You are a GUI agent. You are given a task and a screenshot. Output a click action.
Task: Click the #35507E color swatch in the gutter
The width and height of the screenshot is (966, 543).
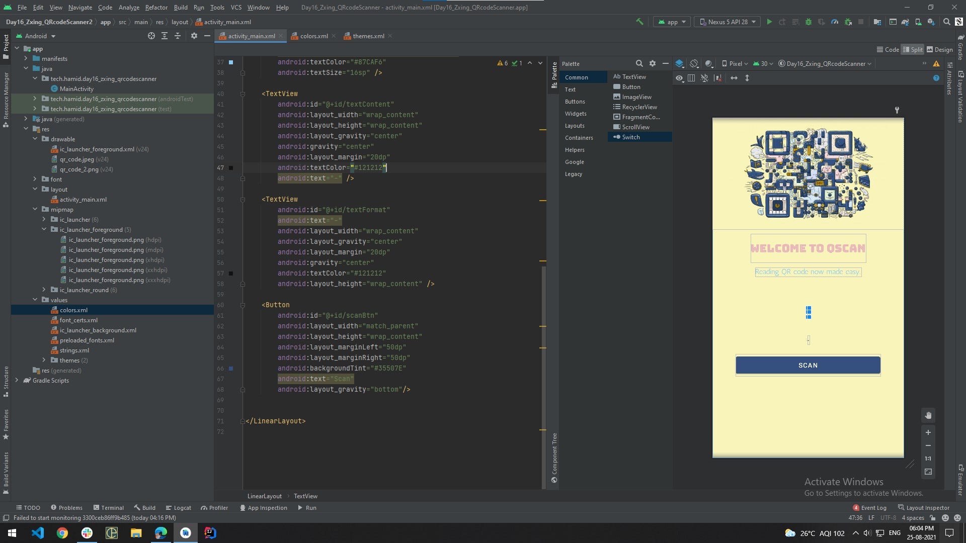click(231, 369)
